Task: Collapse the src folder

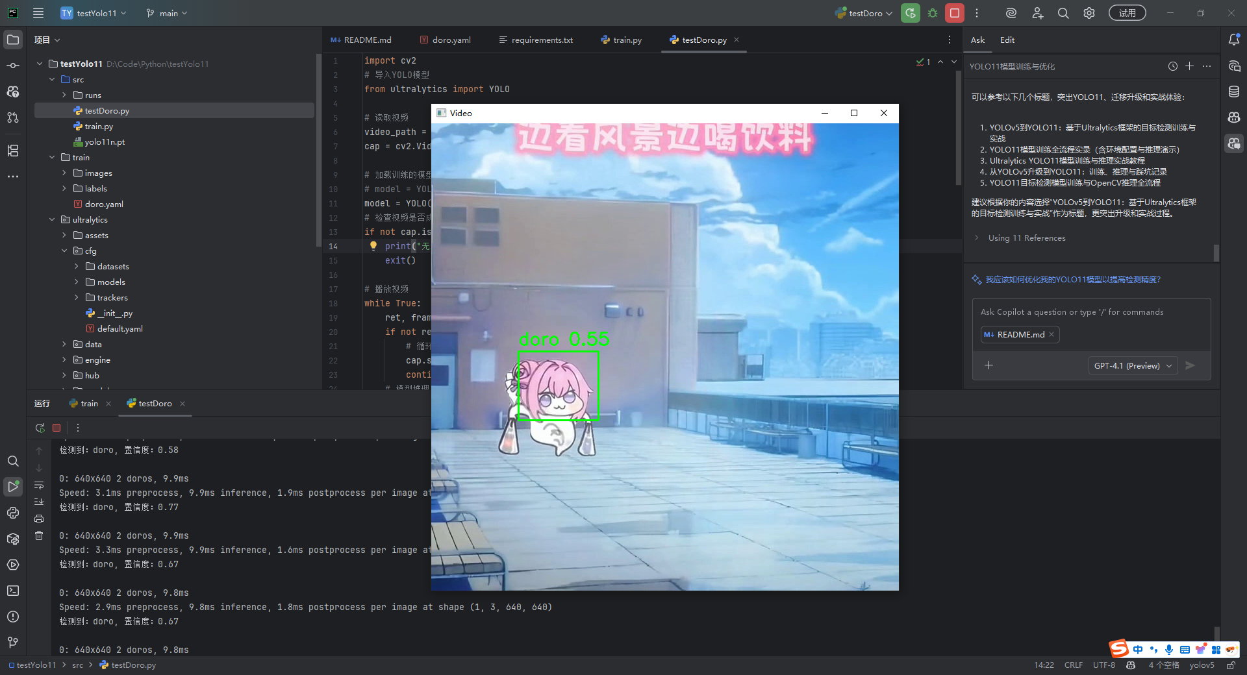Action: coord(52,79)
